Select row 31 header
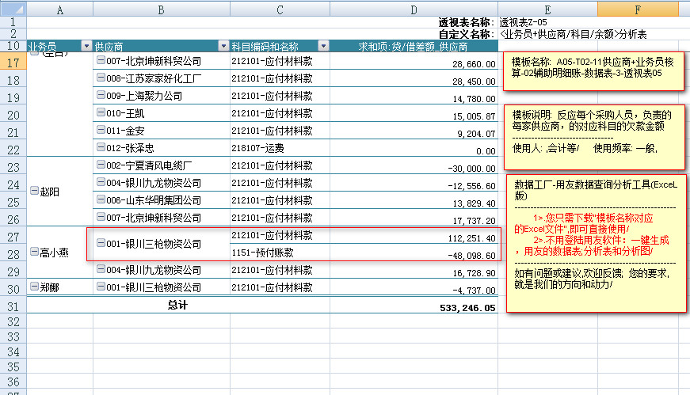This screenshot has height=395, width=690. 13,306
